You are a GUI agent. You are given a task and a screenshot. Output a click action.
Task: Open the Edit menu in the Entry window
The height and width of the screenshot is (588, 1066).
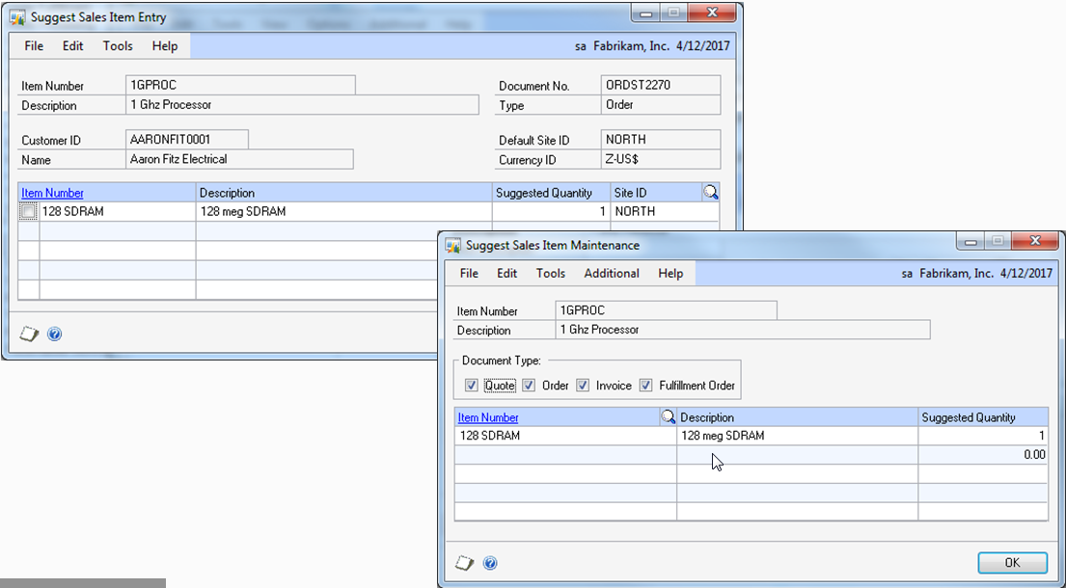(72, 46)
